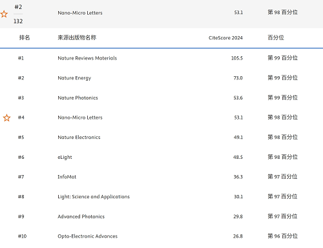323x248 pixels.
Task: Click the 来源出版物名称 column header
Action: [77, 37]
